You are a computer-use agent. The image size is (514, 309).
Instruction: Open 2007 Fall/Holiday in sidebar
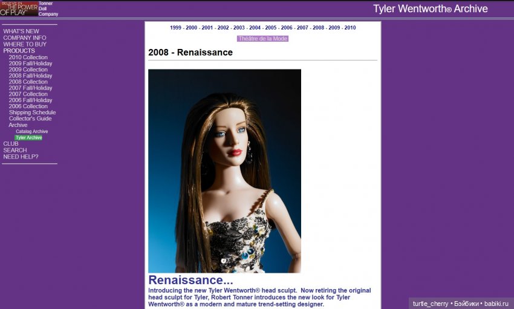click(30, 88)
